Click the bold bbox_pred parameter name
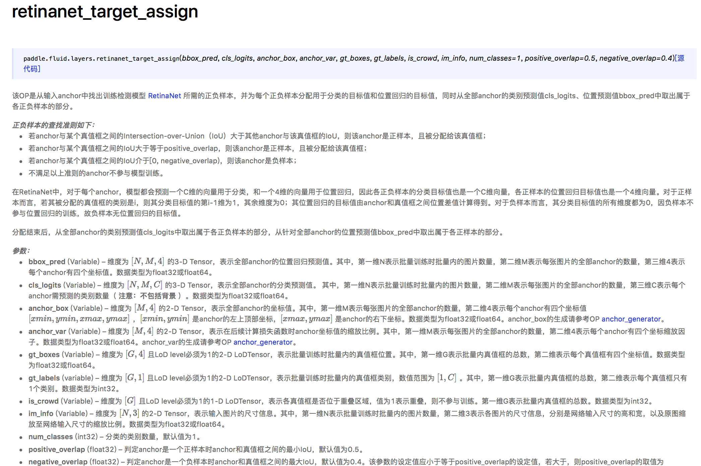701x466 pixels. tap(47, 262)
